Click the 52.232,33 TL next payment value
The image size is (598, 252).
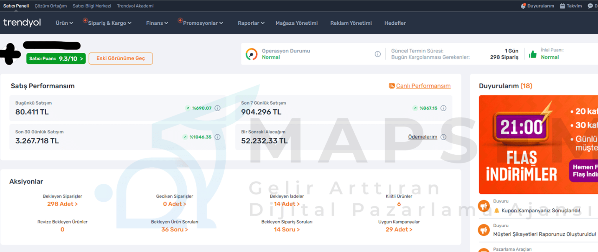tap(264, 141)
